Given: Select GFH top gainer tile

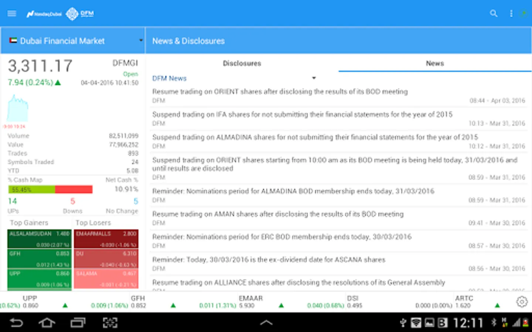Looking at the screenshot, I should pyautogui.click(x=40, y=259).
